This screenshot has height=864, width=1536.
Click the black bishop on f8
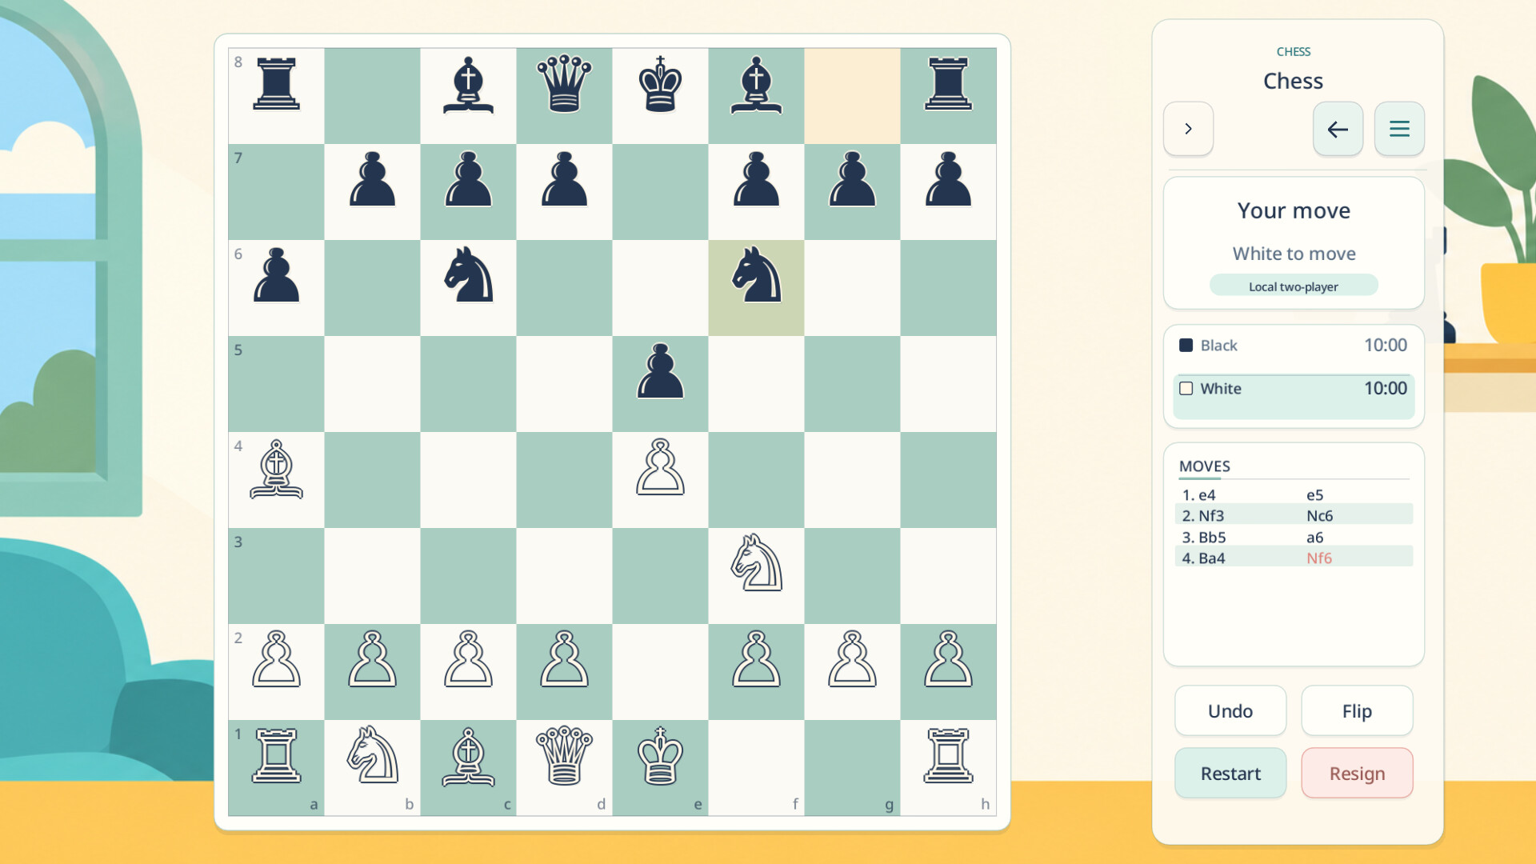coord(756,85)
